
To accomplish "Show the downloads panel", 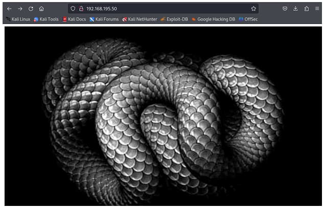I will point(295,9).
